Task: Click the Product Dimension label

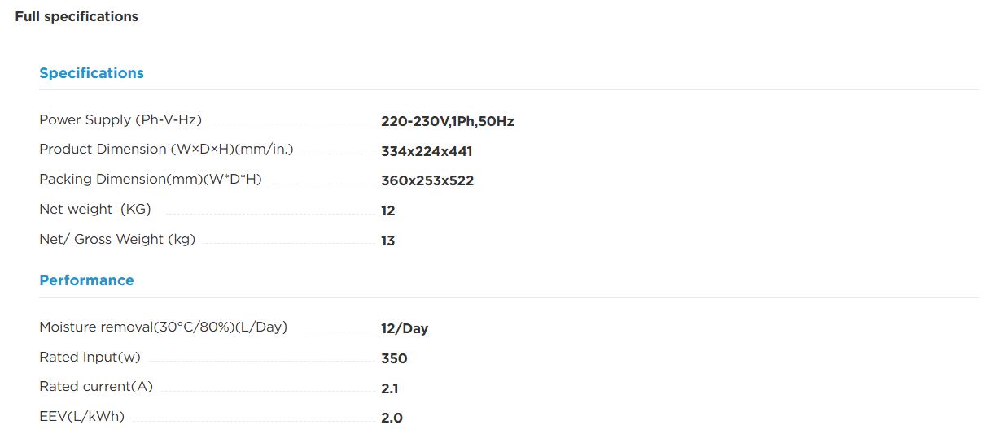Action: point(166,149)
